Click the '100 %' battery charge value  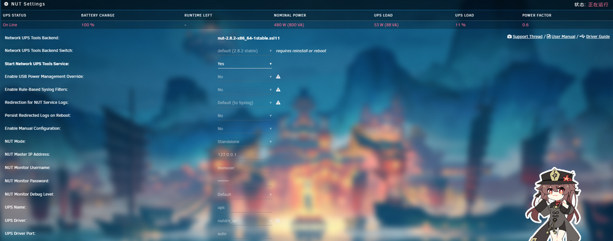point(88,25)
